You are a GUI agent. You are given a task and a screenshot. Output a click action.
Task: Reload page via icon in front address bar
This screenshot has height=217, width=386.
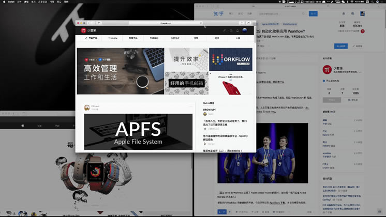201,23
